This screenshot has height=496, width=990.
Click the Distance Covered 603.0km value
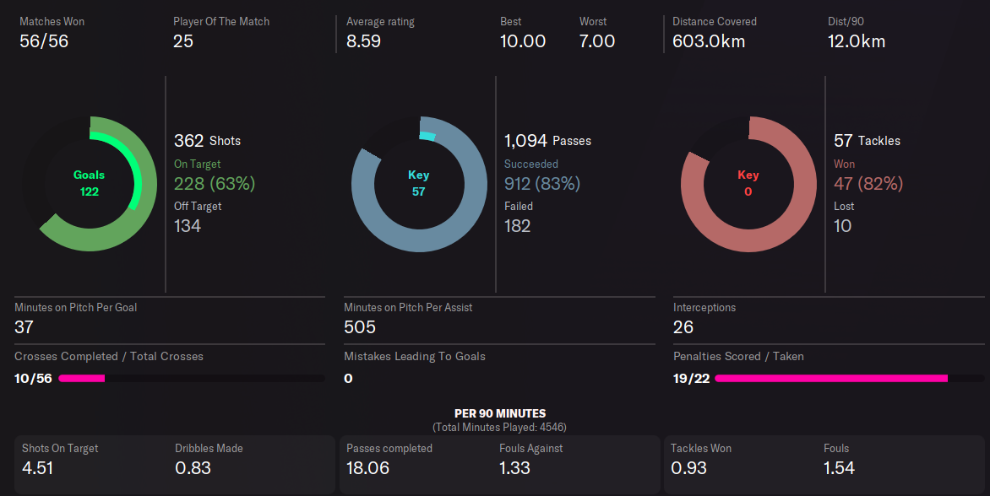(709, 40)
